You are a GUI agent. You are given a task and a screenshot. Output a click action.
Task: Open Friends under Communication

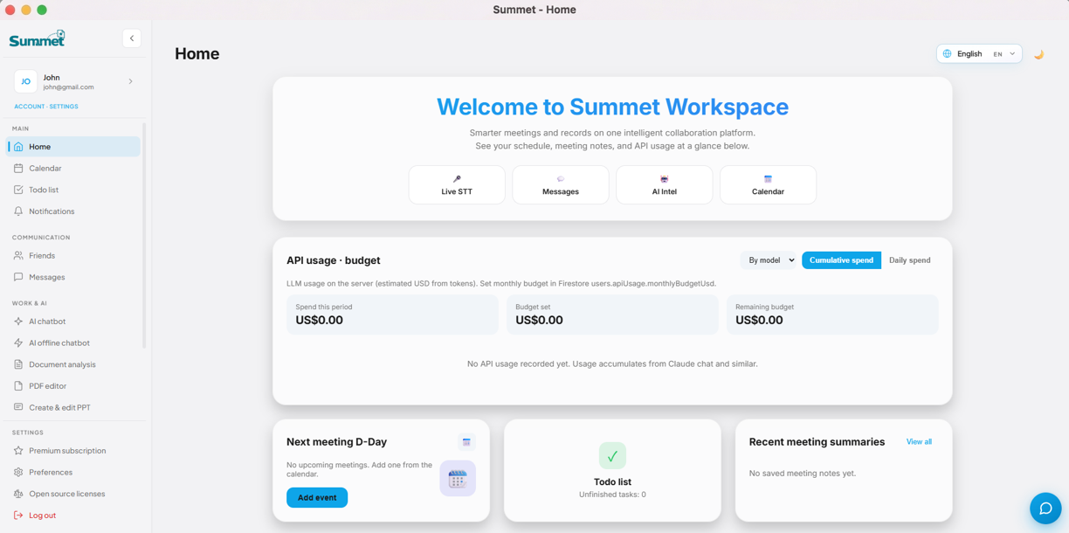click(x=73, y=256)
